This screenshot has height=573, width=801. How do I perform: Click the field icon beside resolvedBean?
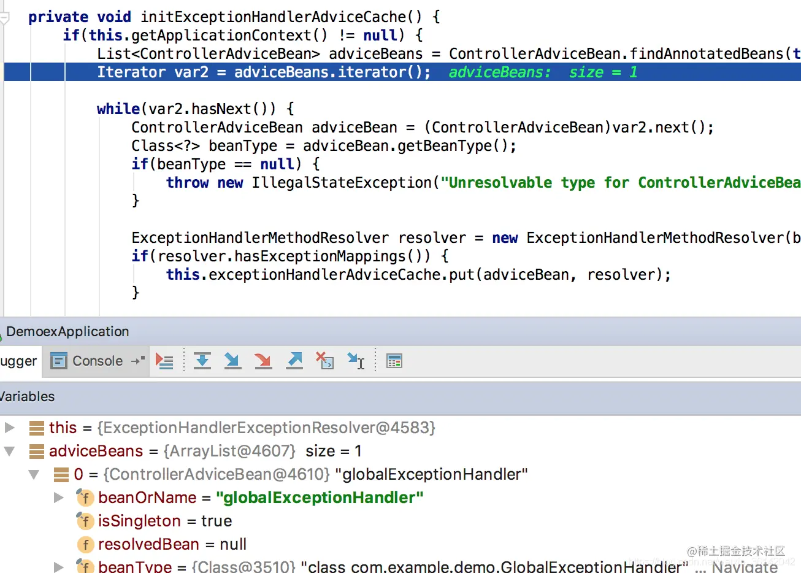[85, 544]
